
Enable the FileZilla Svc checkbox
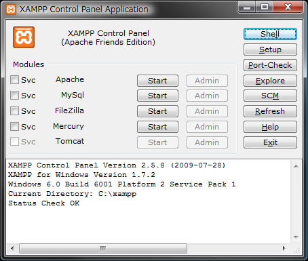[14, 111]
